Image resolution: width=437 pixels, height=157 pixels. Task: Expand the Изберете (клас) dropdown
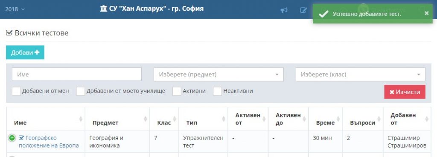coord(360,74)
